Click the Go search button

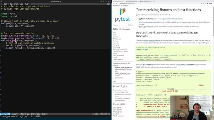pyautogui.click(x=130, y=25)
